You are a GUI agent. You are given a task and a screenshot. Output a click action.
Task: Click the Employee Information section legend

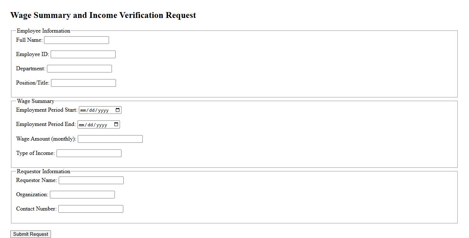coord(43,31)
